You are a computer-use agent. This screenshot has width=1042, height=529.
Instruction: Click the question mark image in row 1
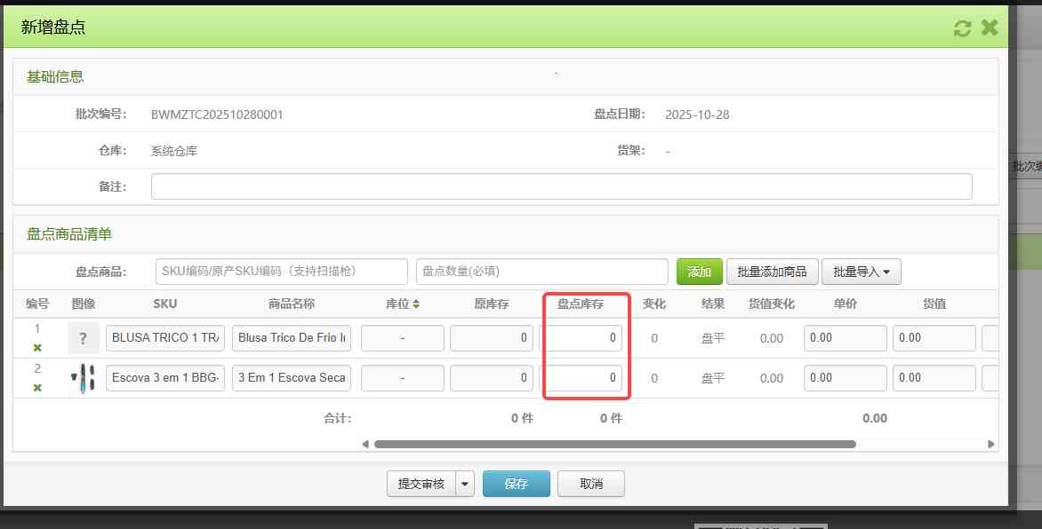[x=83, y=338]
